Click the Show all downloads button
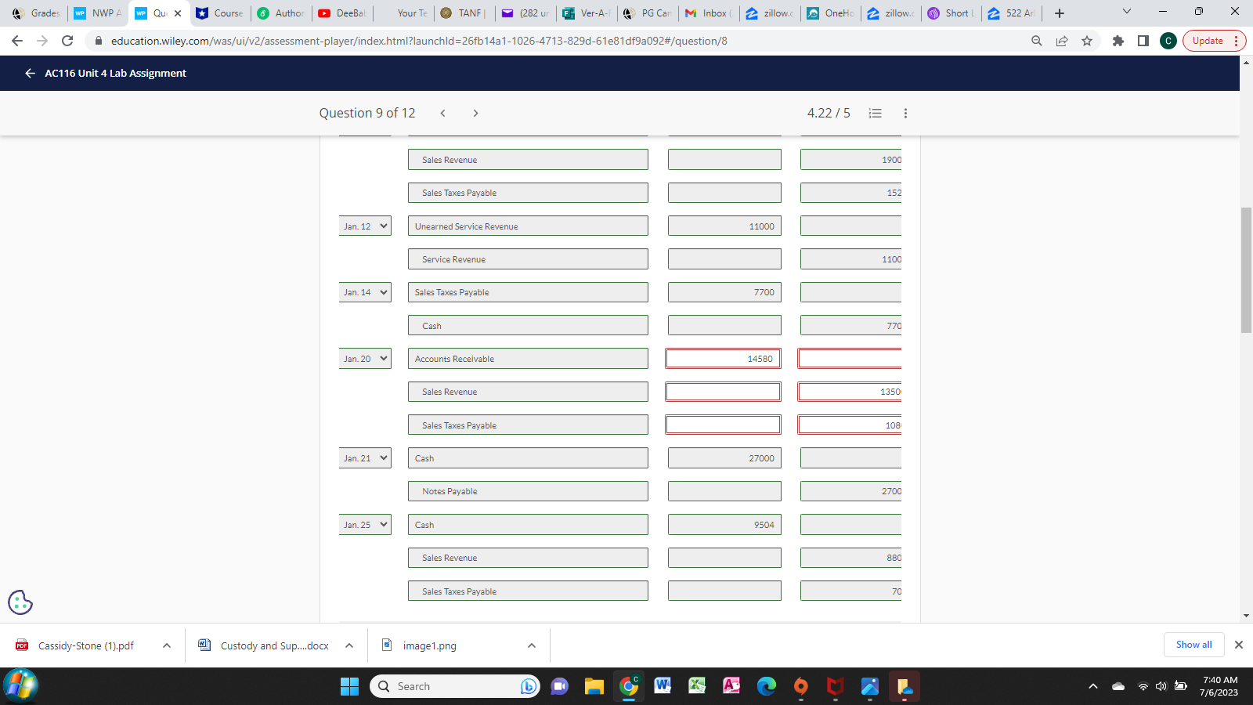The image size is (1253, 705). pos(1193,645)
